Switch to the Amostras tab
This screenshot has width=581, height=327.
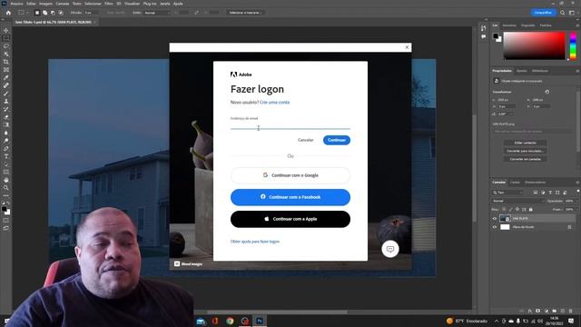(509, 25)
